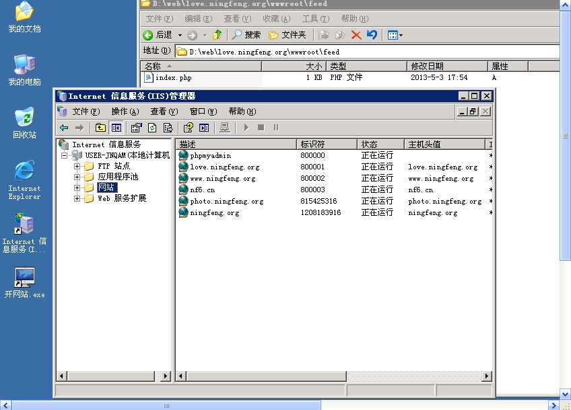Click the Copy To icon in Explorer toolbar
This screenshot has height=410, width=571.
tap(340, 35)
